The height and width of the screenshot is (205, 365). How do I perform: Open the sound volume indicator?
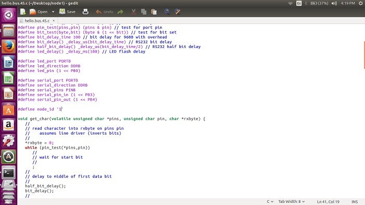334,3
